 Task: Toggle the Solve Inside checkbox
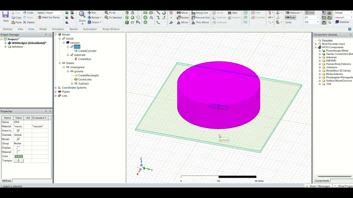[18, 131]
